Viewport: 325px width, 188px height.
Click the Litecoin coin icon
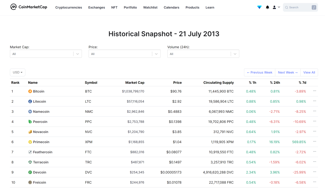30,101
